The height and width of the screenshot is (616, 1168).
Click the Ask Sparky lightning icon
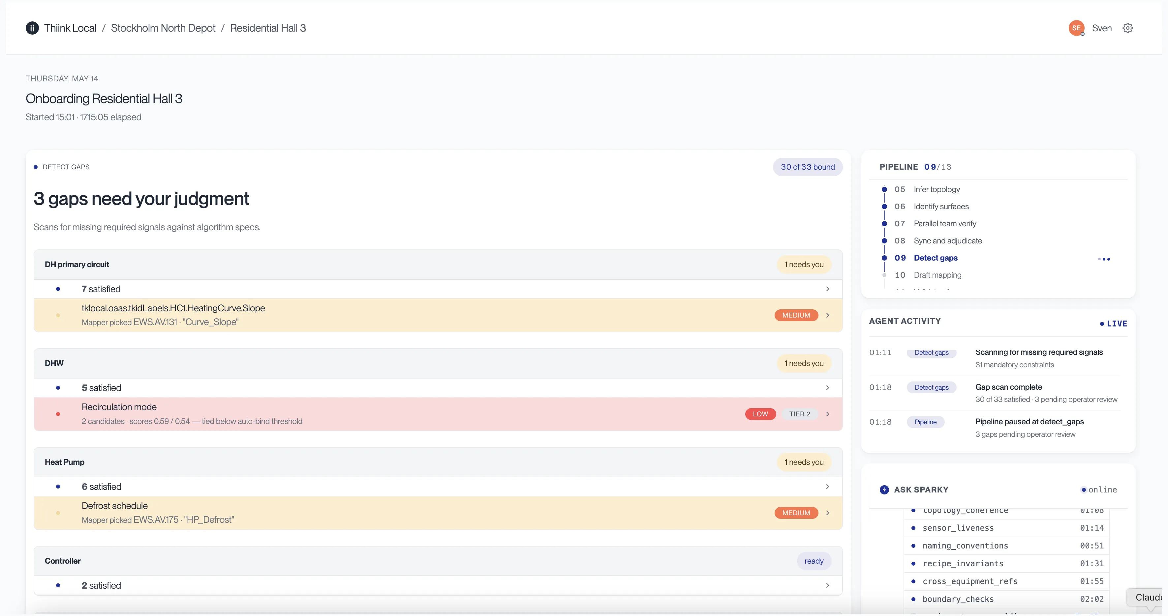pyautogui.click(x=884, y=490)
